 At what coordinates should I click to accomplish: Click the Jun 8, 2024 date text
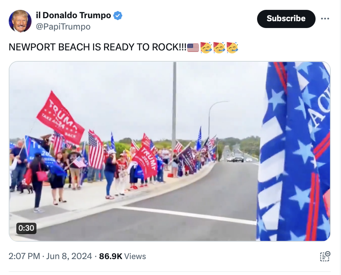pyautogui.click(x=69, y=256)
